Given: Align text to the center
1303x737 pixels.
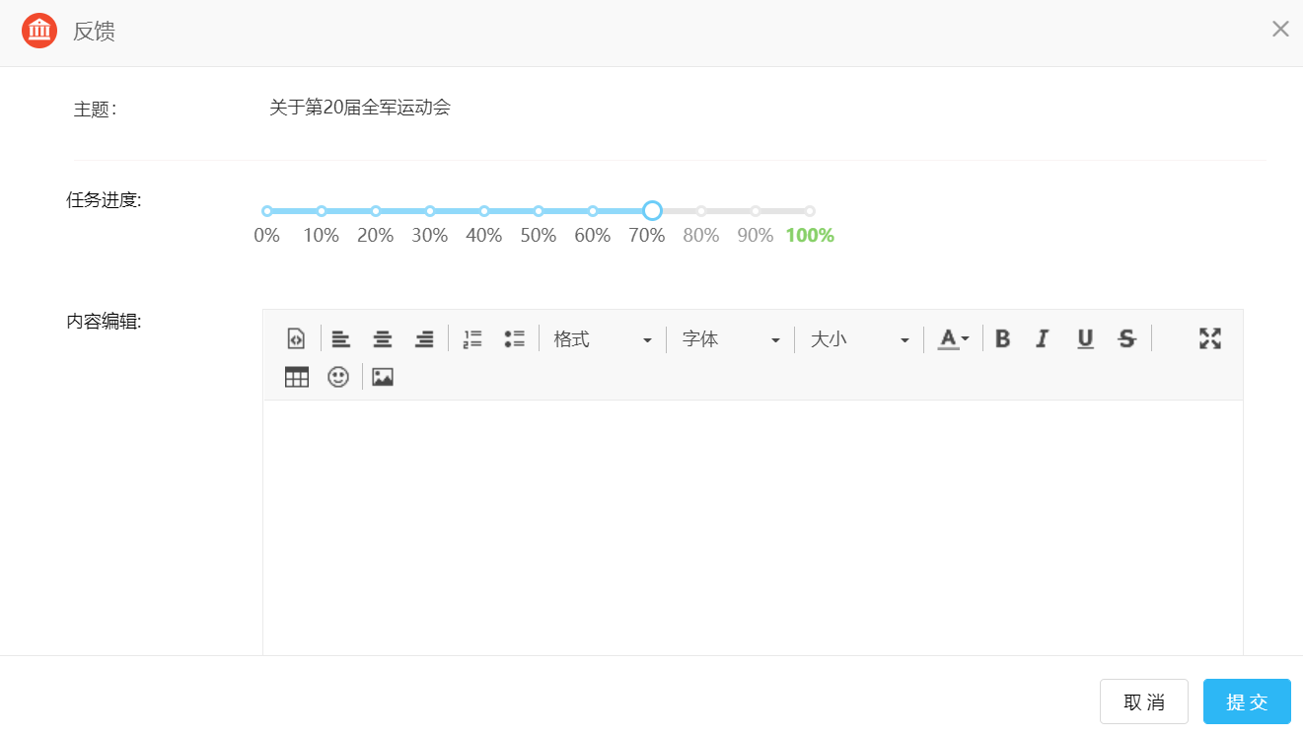Looking at the screenshot, I should [x=383, y=338].
